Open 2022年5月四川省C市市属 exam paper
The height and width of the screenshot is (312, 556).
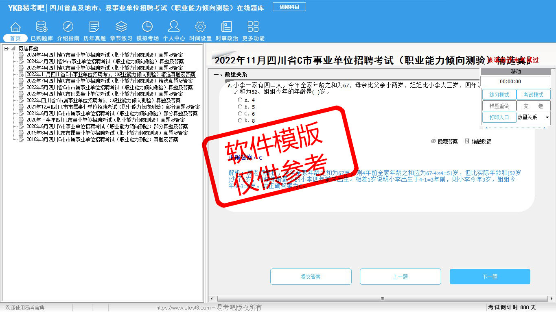click(x=109, y=87)
